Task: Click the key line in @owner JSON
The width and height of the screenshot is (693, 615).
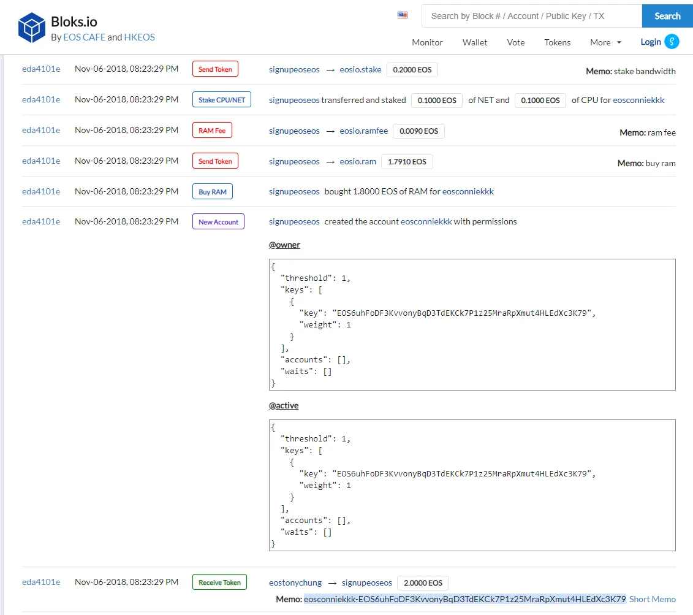Action: point(447,313)
